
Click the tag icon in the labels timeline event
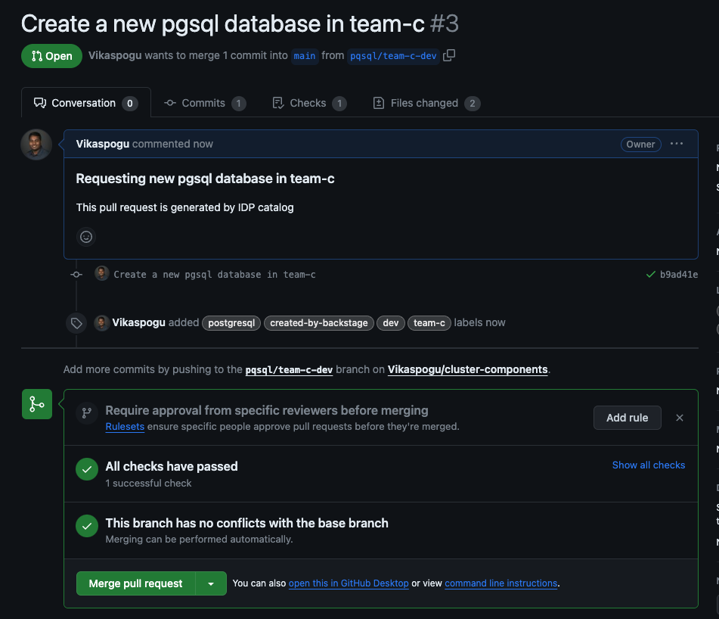(76, 323)
